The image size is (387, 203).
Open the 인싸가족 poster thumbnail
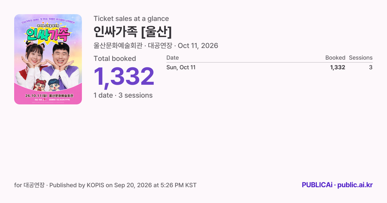pos(48,59)
